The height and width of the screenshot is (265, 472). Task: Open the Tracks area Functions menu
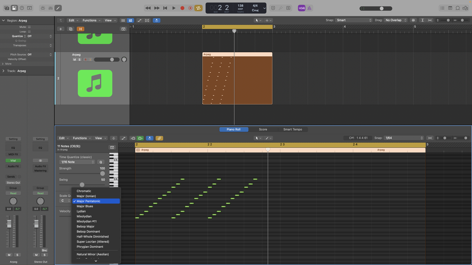91,20
